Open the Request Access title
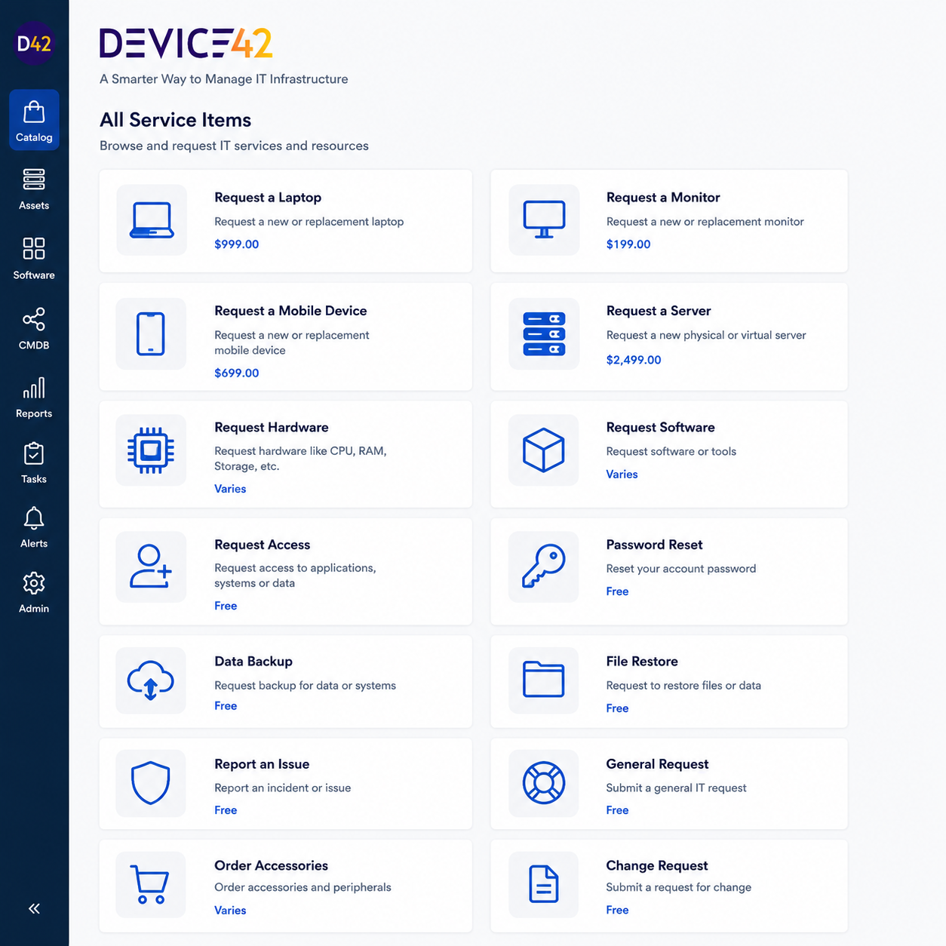The width and height of the screenshot is (946, 946). click(263, 545)
